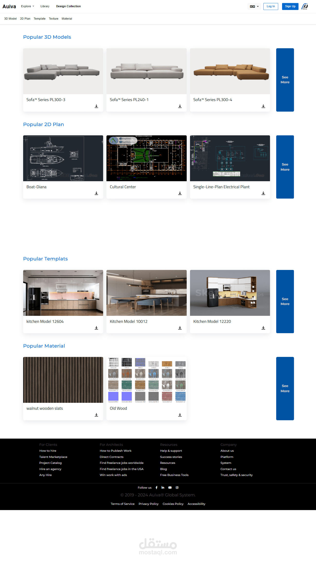Open Cultural Center plan thumbnail
The height and width of the screenshot is (567, 316).
pos(147,158)
